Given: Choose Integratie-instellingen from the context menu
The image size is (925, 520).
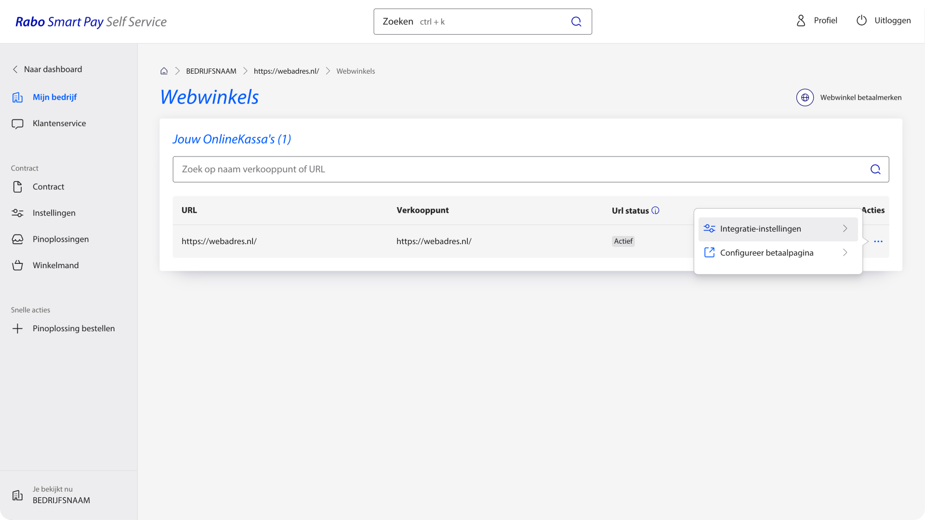Looking at the screenshot, I should point(760,229).
